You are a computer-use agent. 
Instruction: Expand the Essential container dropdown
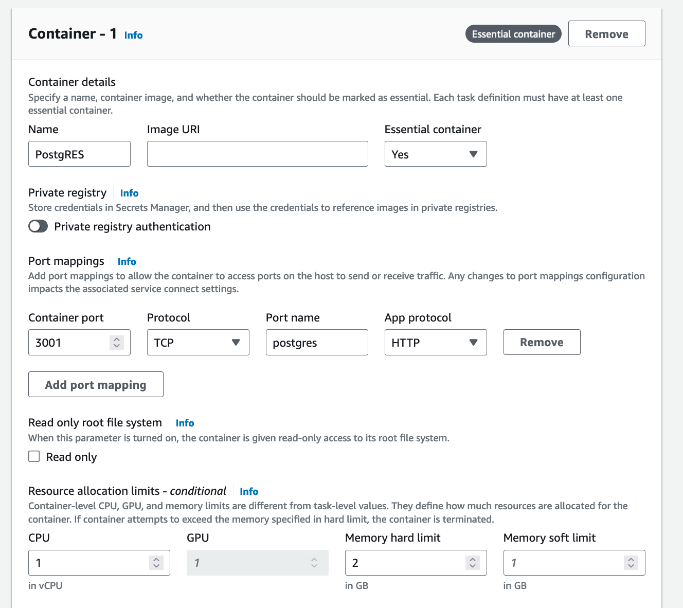tap(435, 154)
